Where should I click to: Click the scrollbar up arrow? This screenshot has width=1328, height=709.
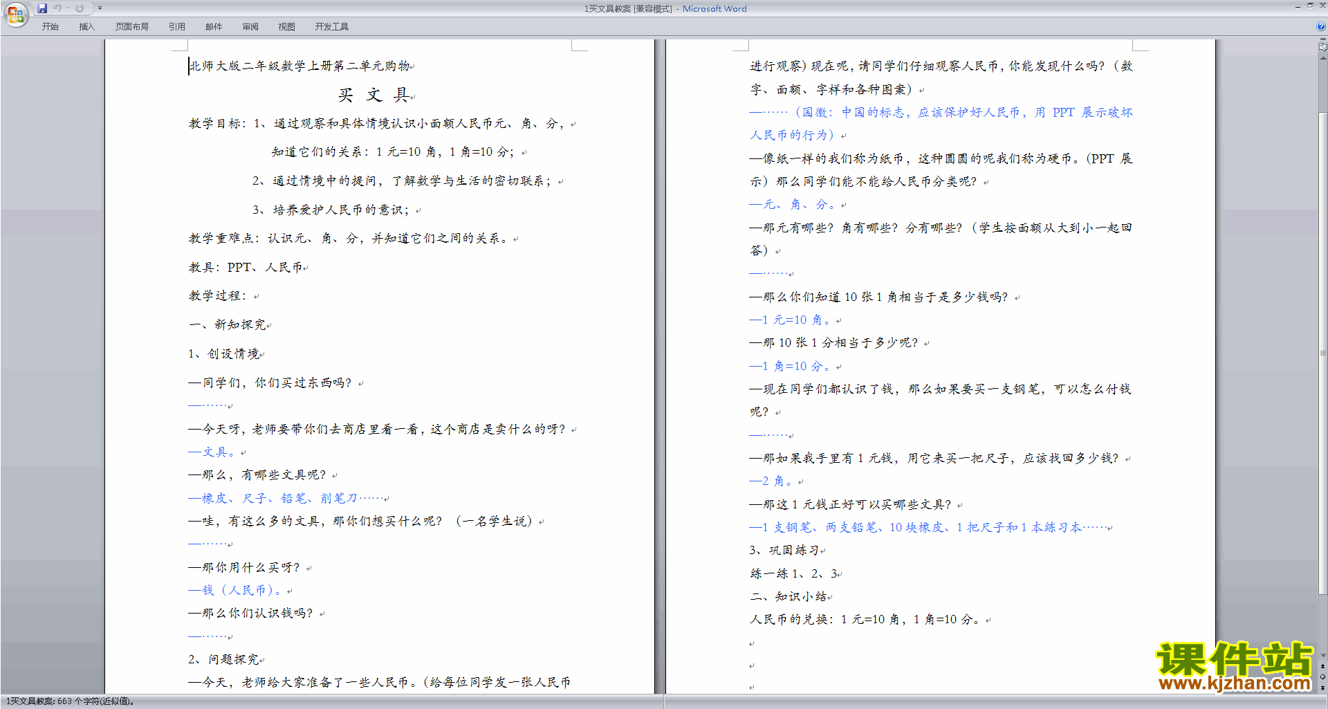coord(1322,58)
